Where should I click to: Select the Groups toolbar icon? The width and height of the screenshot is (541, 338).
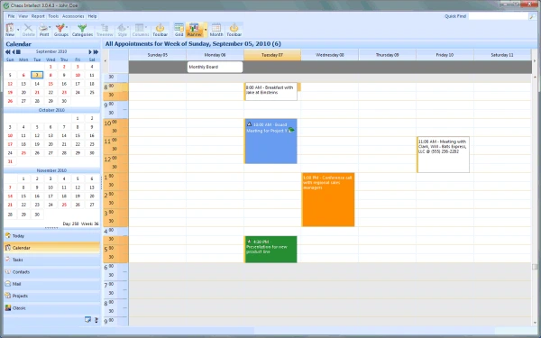tap(60, 30)
